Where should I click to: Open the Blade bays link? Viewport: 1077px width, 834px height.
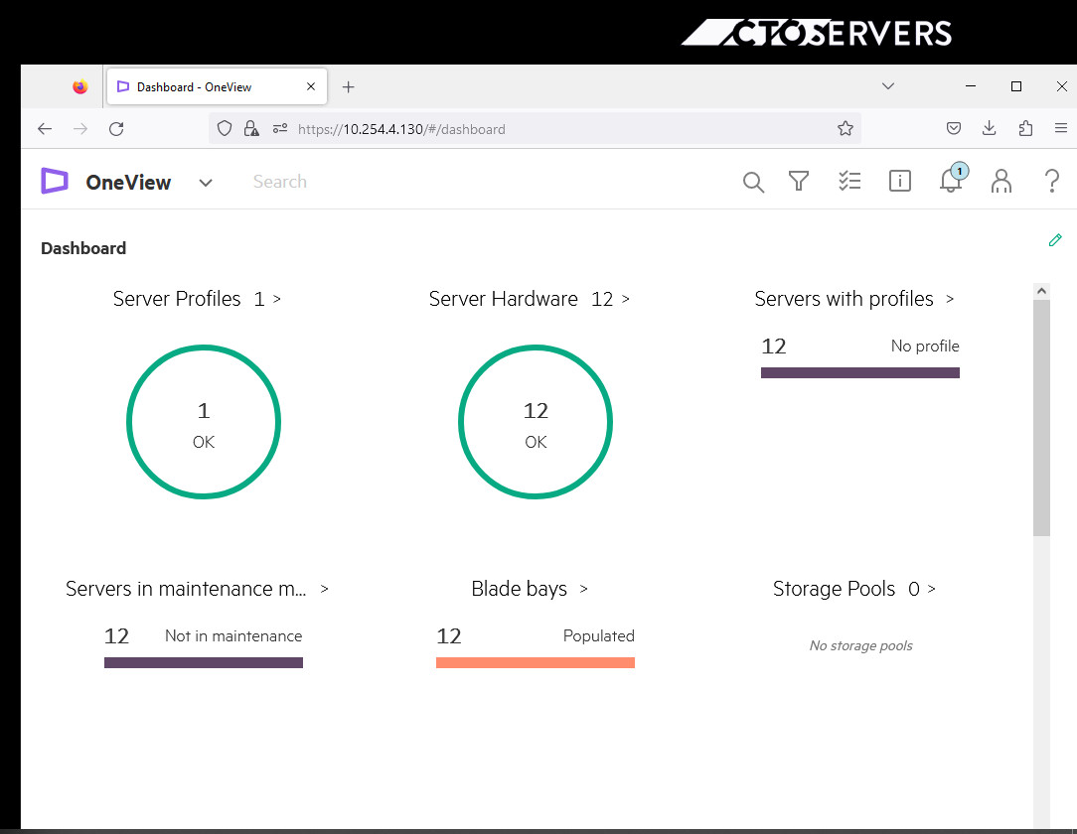529,589
